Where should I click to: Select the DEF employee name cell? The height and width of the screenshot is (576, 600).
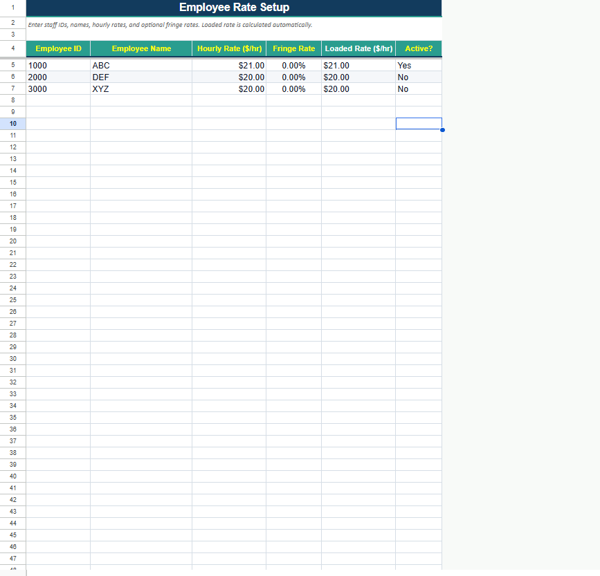click(x=141, y=77)
